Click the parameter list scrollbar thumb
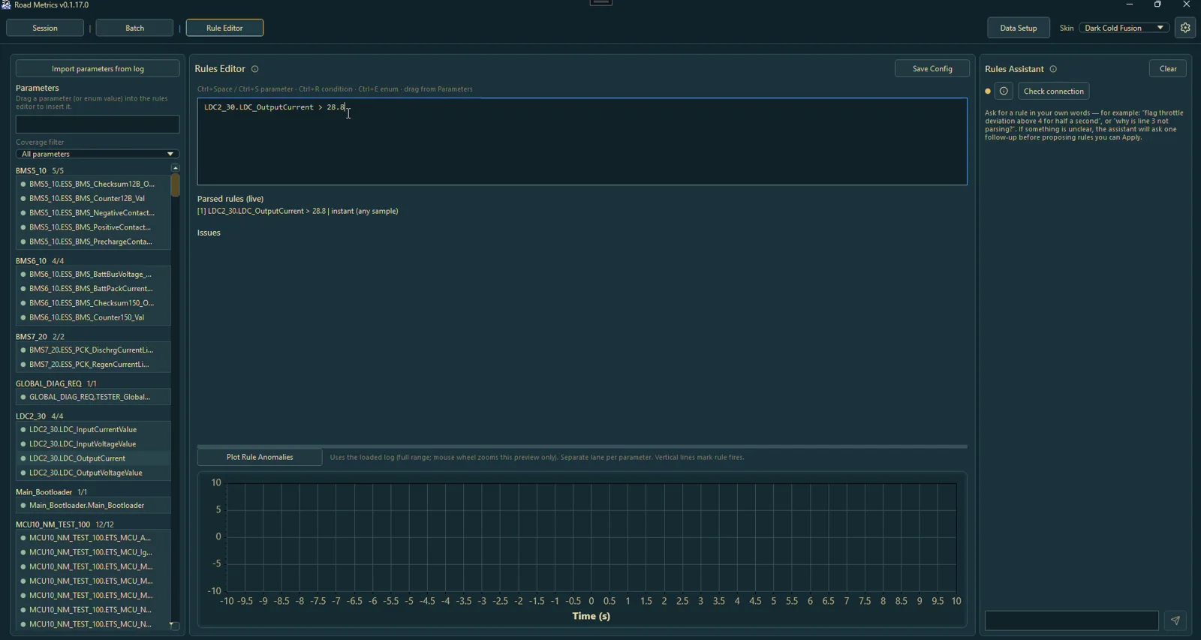This screenshot has height=640, width=1201. (x=175, y=185)
